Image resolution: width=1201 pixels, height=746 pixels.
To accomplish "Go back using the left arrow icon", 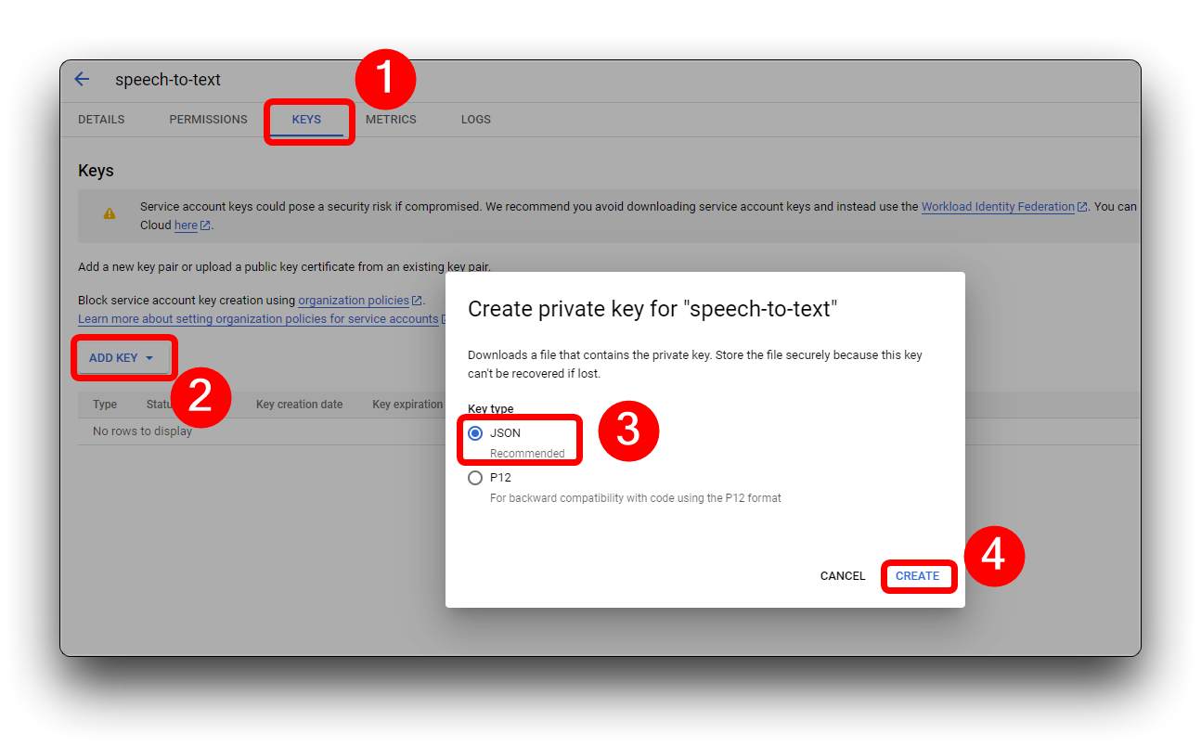I will pos(82,79).
